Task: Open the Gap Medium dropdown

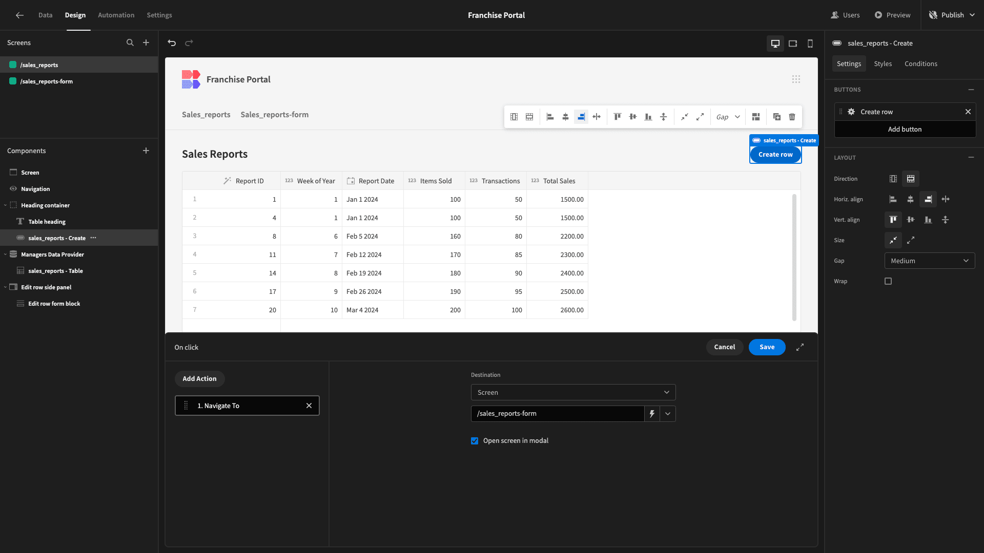Action: pyautogui.click(x=930, y=261)
